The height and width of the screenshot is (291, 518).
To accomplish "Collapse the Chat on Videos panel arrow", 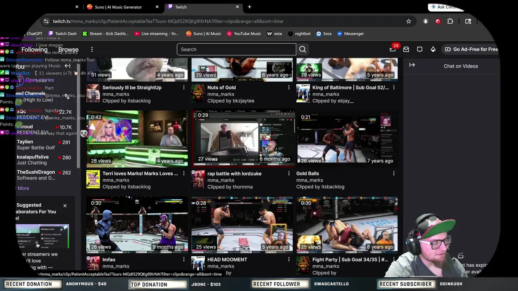I will tap(412, 65).
